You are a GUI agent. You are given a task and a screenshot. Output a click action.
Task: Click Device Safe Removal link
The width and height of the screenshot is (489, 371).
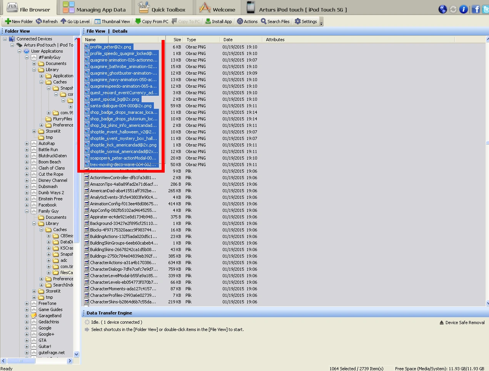pyautogui.click(x=465, y=323)
